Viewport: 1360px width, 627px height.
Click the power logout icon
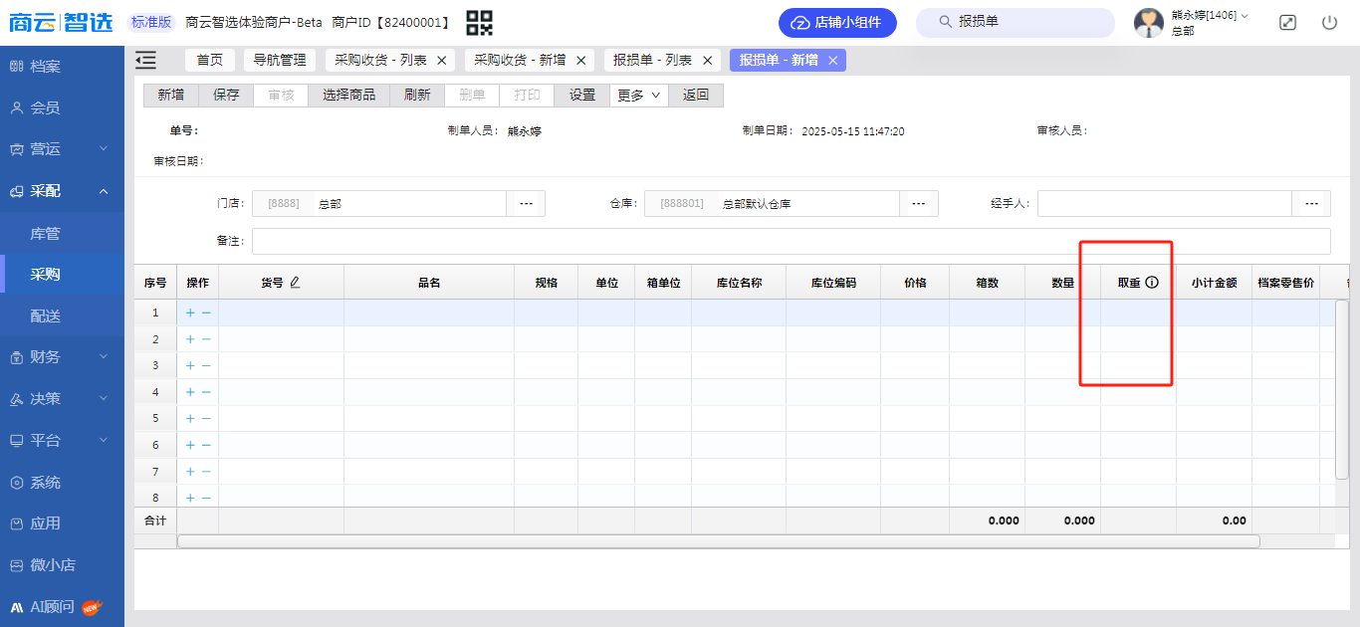click(x=1329, y=22)
